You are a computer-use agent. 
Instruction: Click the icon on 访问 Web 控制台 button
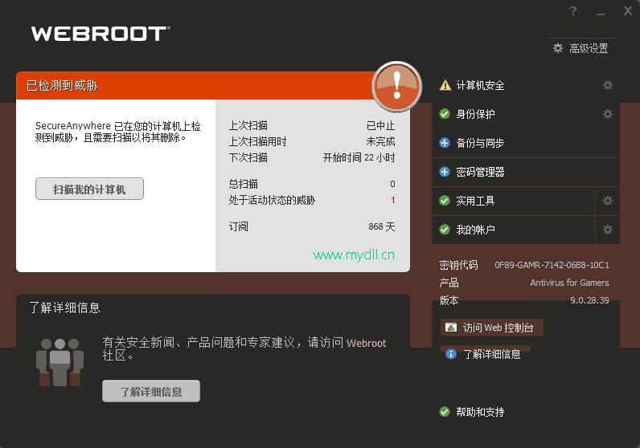(x=451, y=328)
